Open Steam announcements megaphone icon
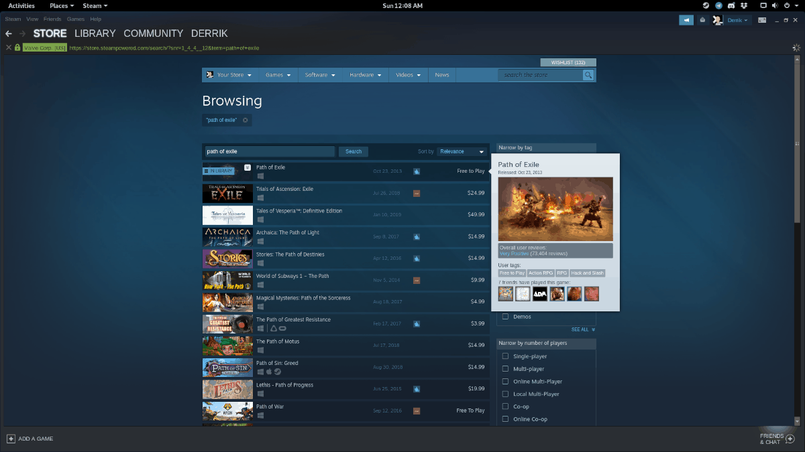Screen dimensions: 805x452 click(x=686, y=20)
